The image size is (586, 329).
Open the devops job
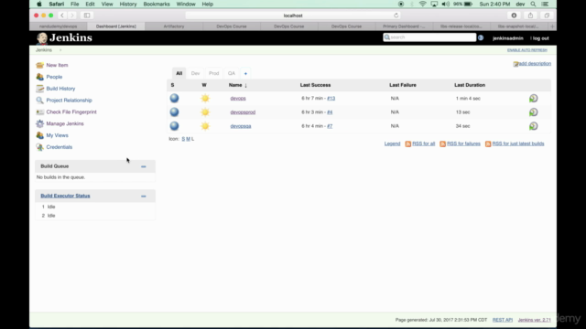coord(238,99)
